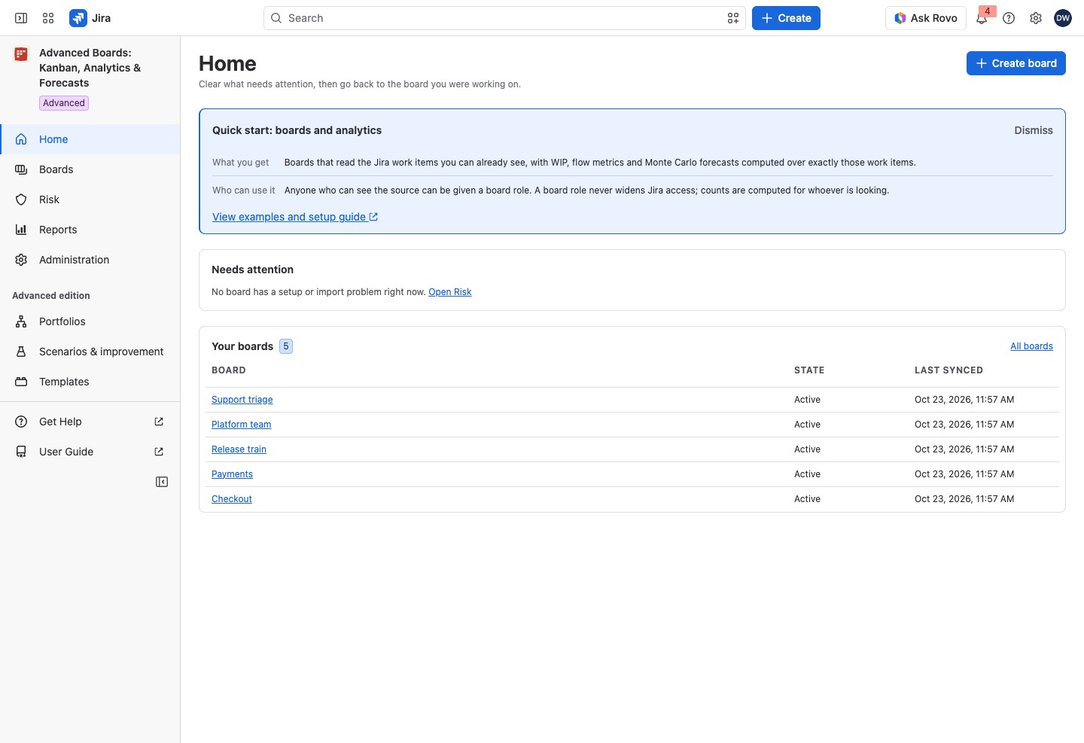The height and width of the screenshot is (743, 1084).
Task: Open the notifications bell icon
Action: [x=982, y=18]
